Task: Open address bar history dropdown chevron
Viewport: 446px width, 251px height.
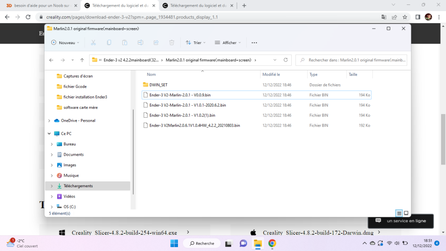Action: pyautogui.click(x=275, y=60)
